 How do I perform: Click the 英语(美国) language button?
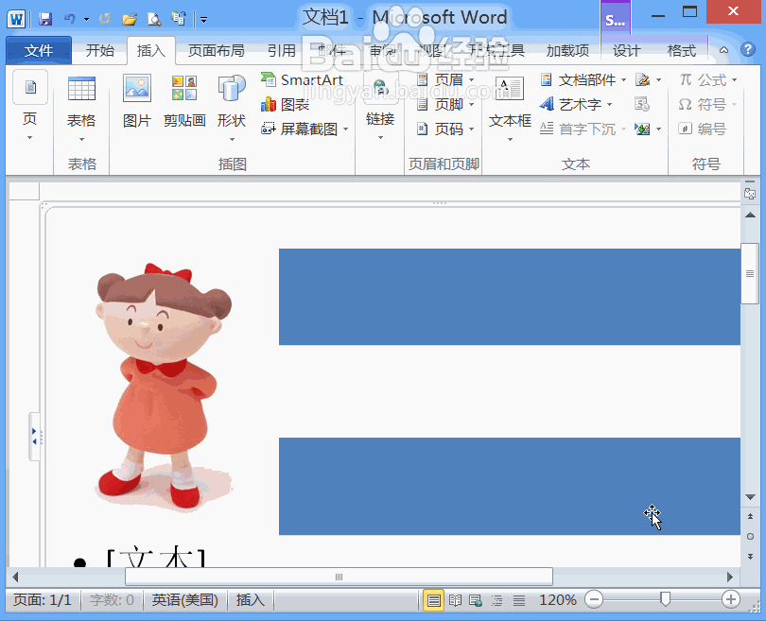tap(185, 600)
